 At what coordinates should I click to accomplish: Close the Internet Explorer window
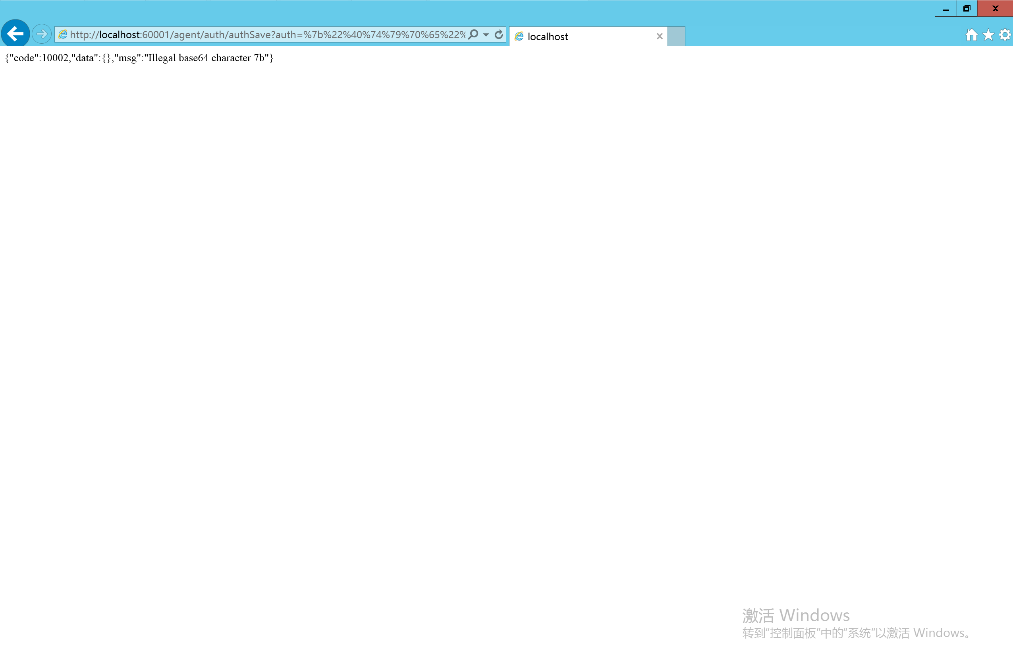[995, 9]
